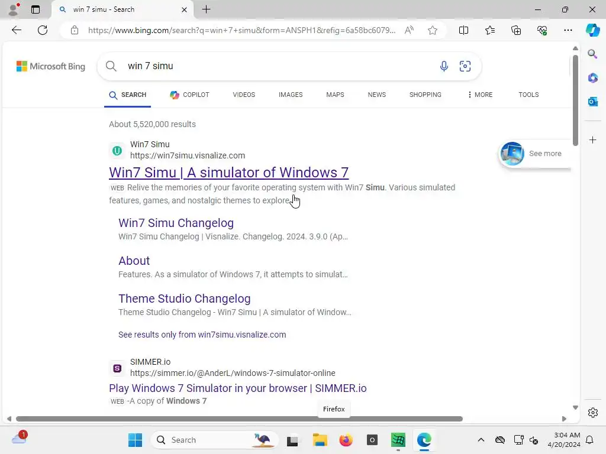
Task: Click the visual search camera icon
Action: [x=465, y=66]
